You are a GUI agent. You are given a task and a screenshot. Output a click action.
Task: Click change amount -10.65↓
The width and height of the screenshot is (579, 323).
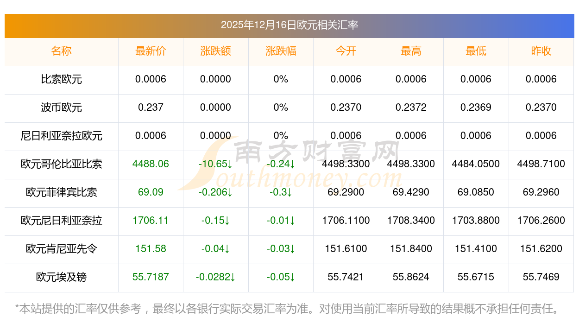215,164
